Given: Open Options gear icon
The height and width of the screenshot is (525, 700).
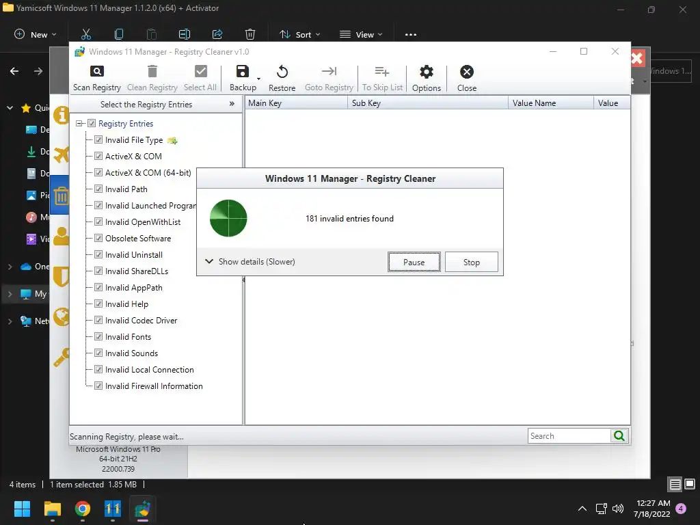Looking at the screenshot, I should [427, 72].
